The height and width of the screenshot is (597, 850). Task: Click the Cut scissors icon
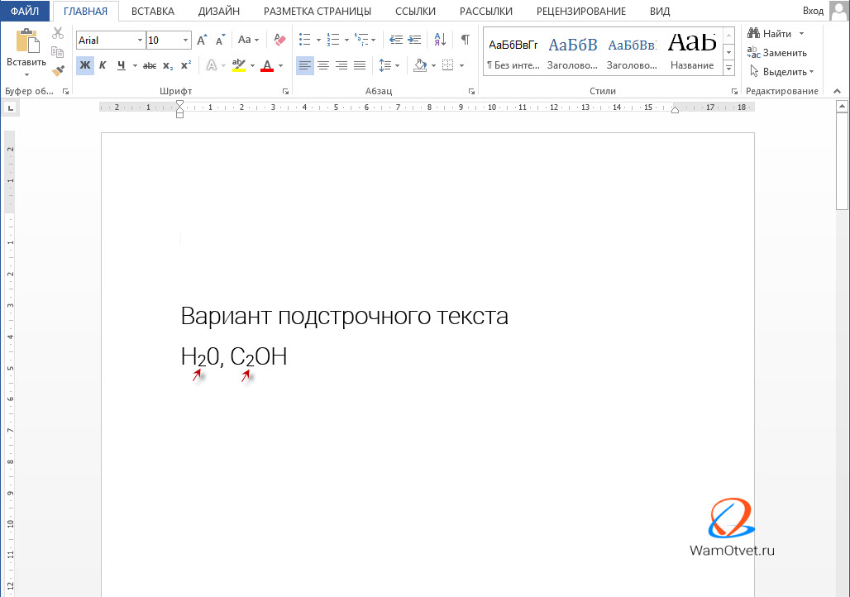pos(58,33)
